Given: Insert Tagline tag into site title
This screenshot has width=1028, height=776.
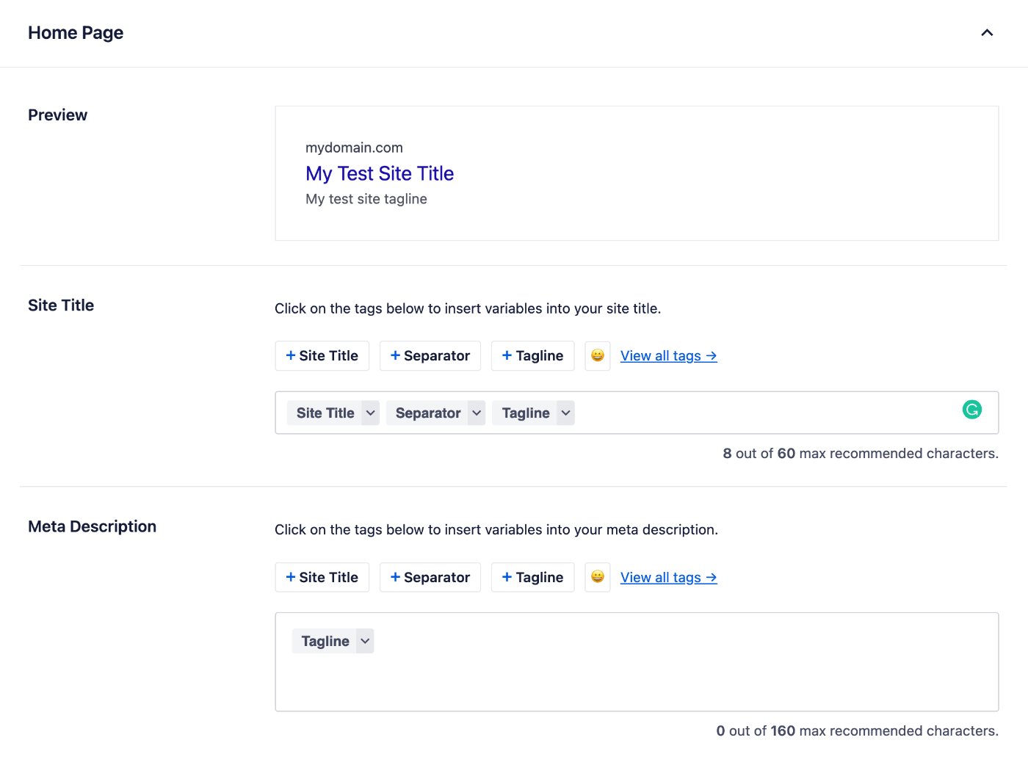Looking at the screenshot, I should coord(532,356).
